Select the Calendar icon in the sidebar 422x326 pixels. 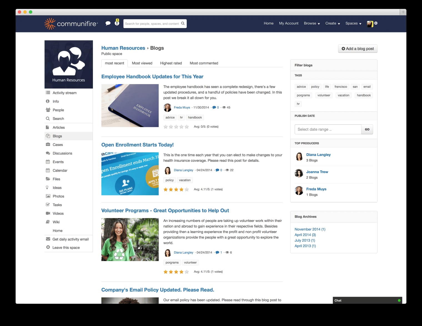click(48, 170)
